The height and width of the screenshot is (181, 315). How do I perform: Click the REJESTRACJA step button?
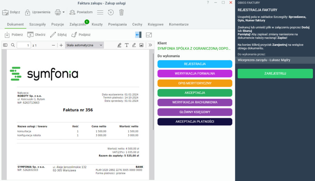[195, 64]
